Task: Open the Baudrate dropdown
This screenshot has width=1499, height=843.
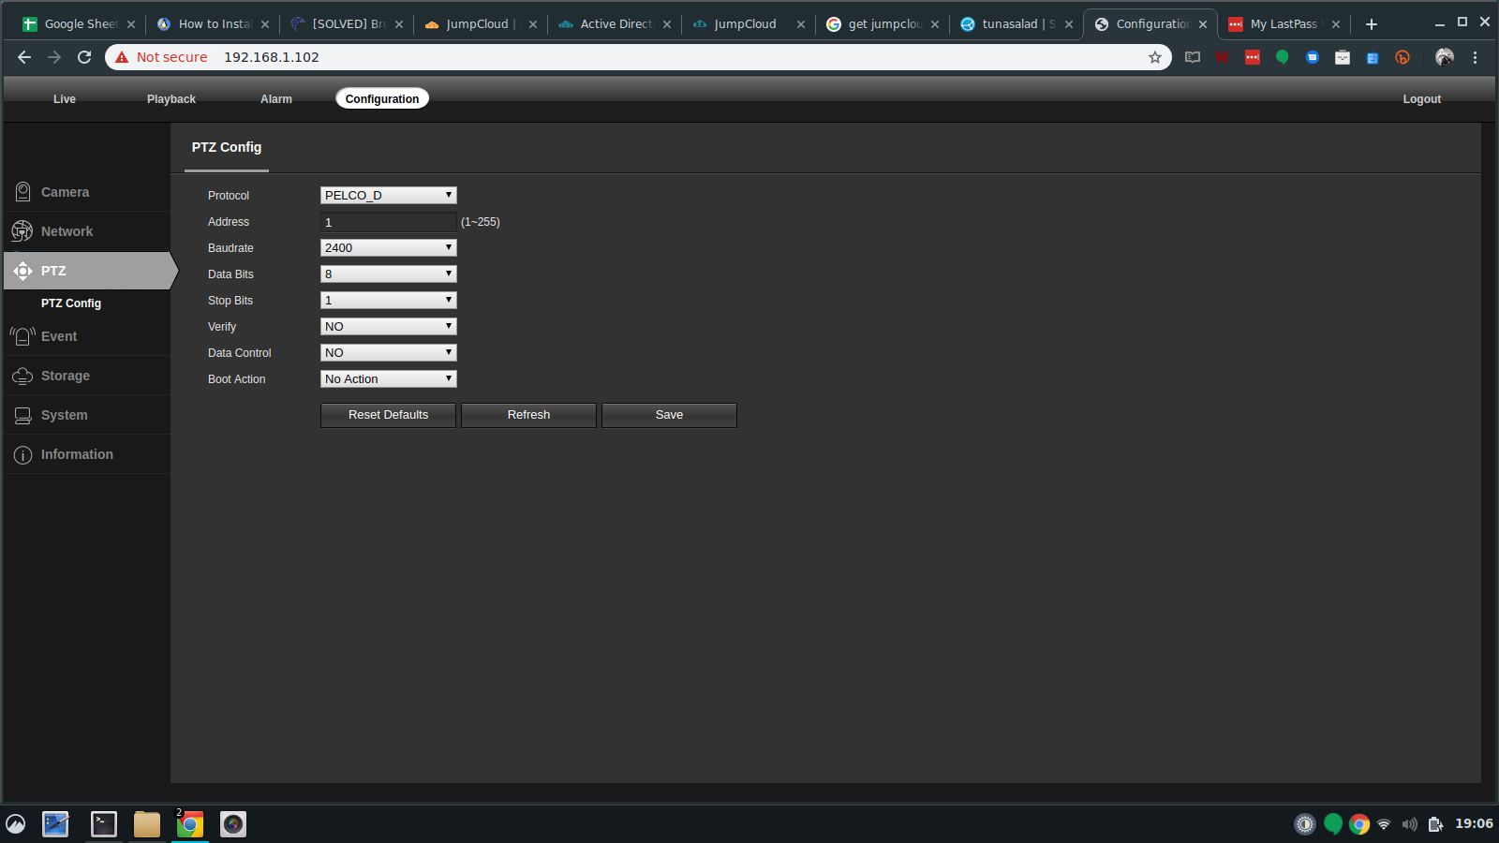Action: (388, 247)
